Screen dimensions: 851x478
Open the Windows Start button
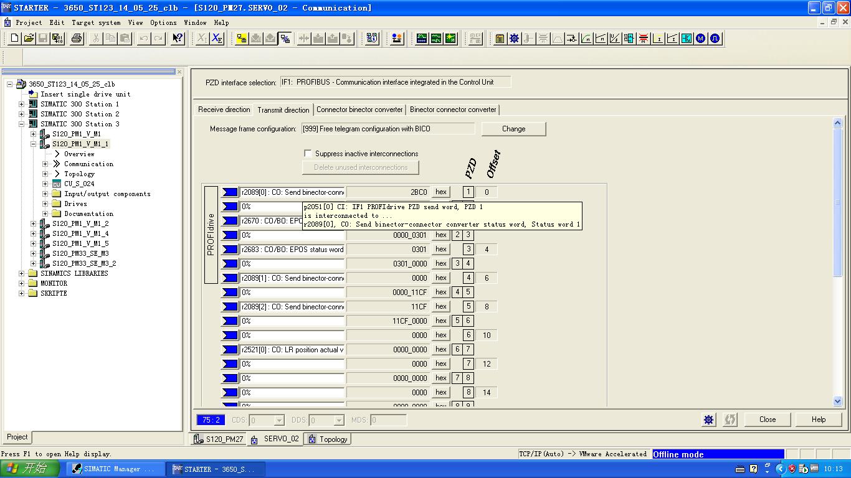click(29, 469)
